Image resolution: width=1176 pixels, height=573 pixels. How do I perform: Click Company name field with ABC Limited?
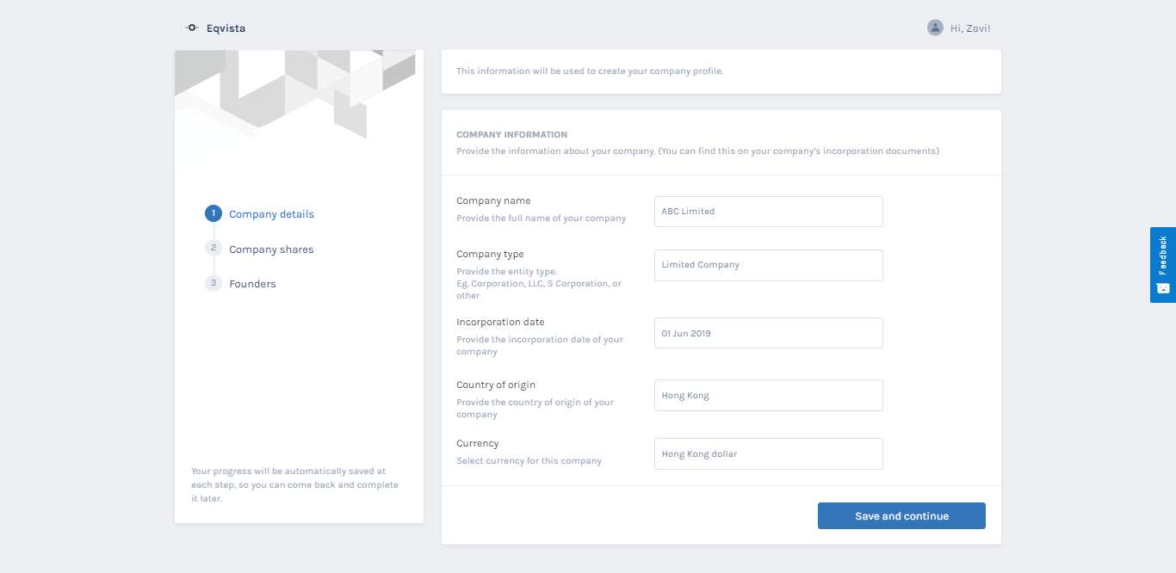pyautogui.click(x=769, y=212)
